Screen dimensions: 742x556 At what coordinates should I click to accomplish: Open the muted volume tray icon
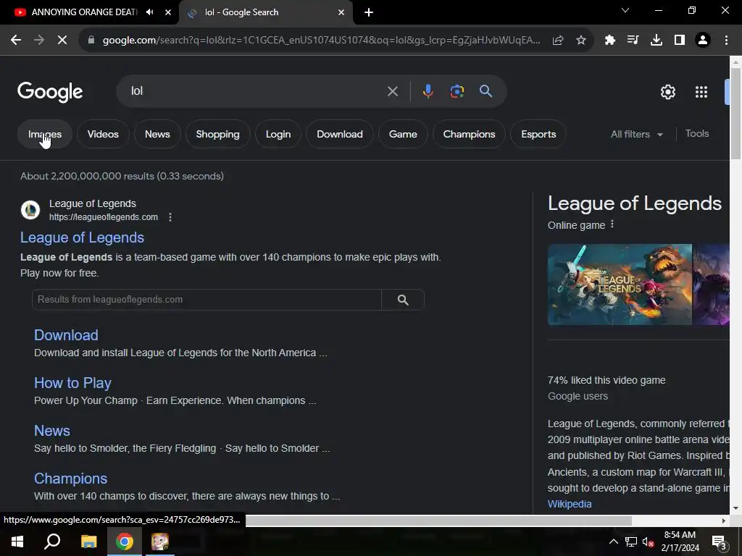pos(649,542)
